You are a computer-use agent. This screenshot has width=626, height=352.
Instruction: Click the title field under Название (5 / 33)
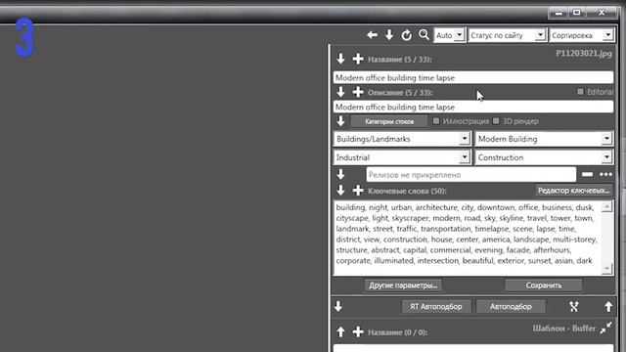point(473,77)
